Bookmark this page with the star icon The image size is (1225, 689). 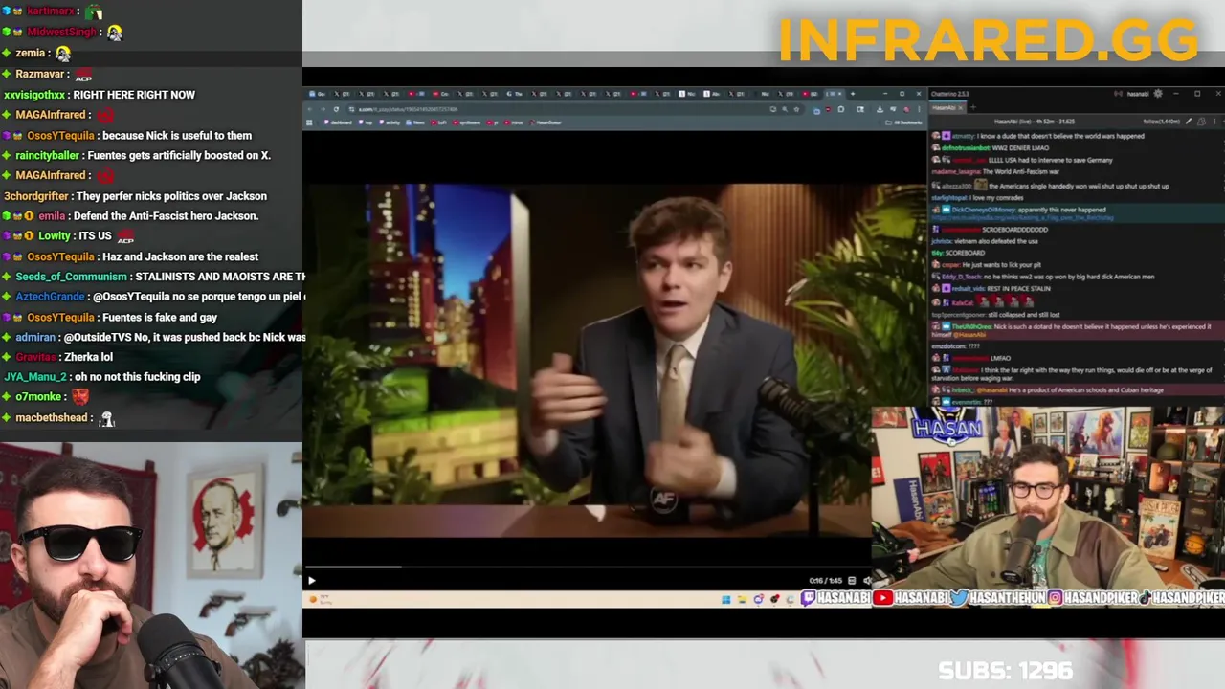click(x=796, y=109)
